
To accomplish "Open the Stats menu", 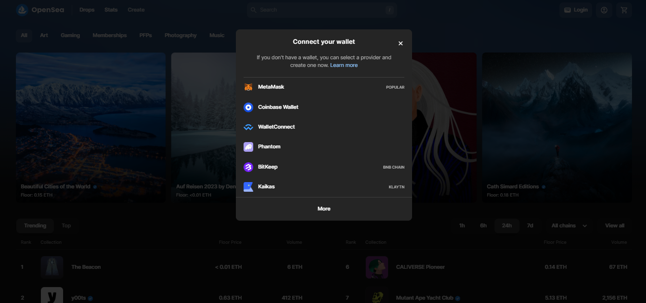I will (111, 10).
